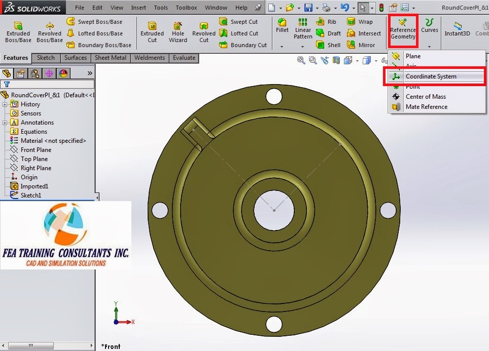Choose Plane from Reference Geometry menu
This screenshot has height=351, width=489.
point(437,56)
